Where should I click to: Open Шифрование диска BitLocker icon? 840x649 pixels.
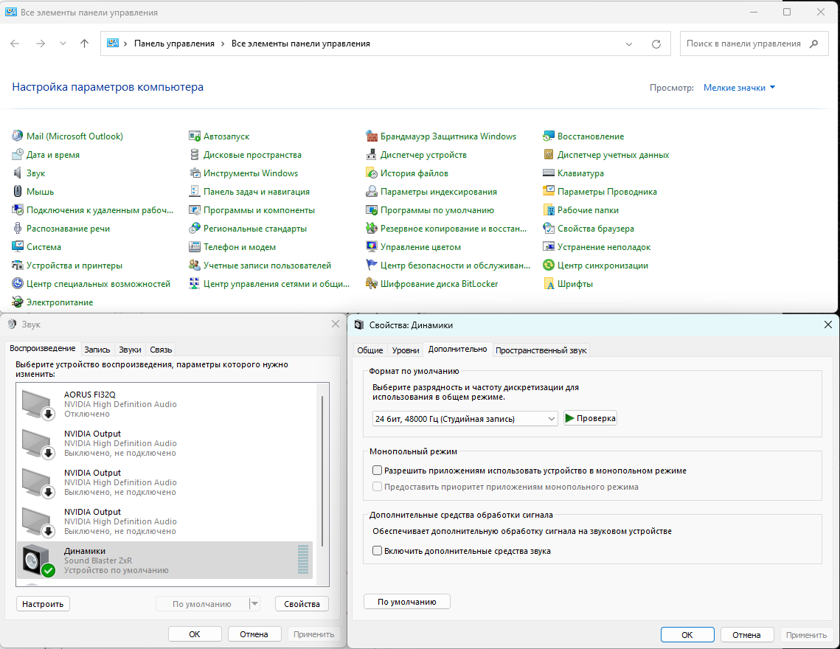point(372,284)
